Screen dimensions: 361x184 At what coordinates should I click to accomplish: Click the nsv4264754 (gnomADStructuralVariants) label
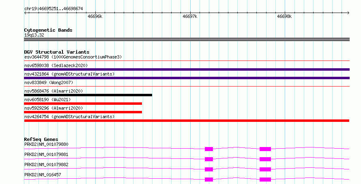point(69,117)
